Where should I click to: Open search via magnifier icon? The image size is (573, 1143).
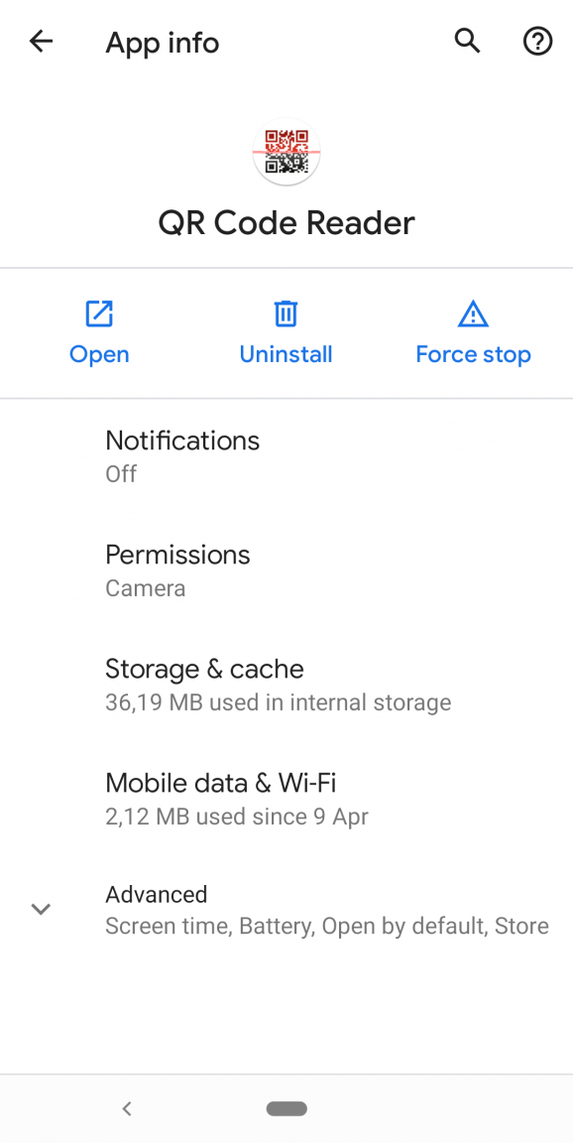[468, 42]
